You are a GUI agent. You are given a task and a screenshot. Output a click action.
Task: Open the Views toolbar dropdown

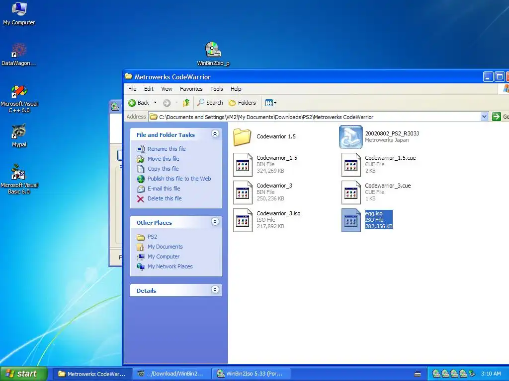(271, 103)
